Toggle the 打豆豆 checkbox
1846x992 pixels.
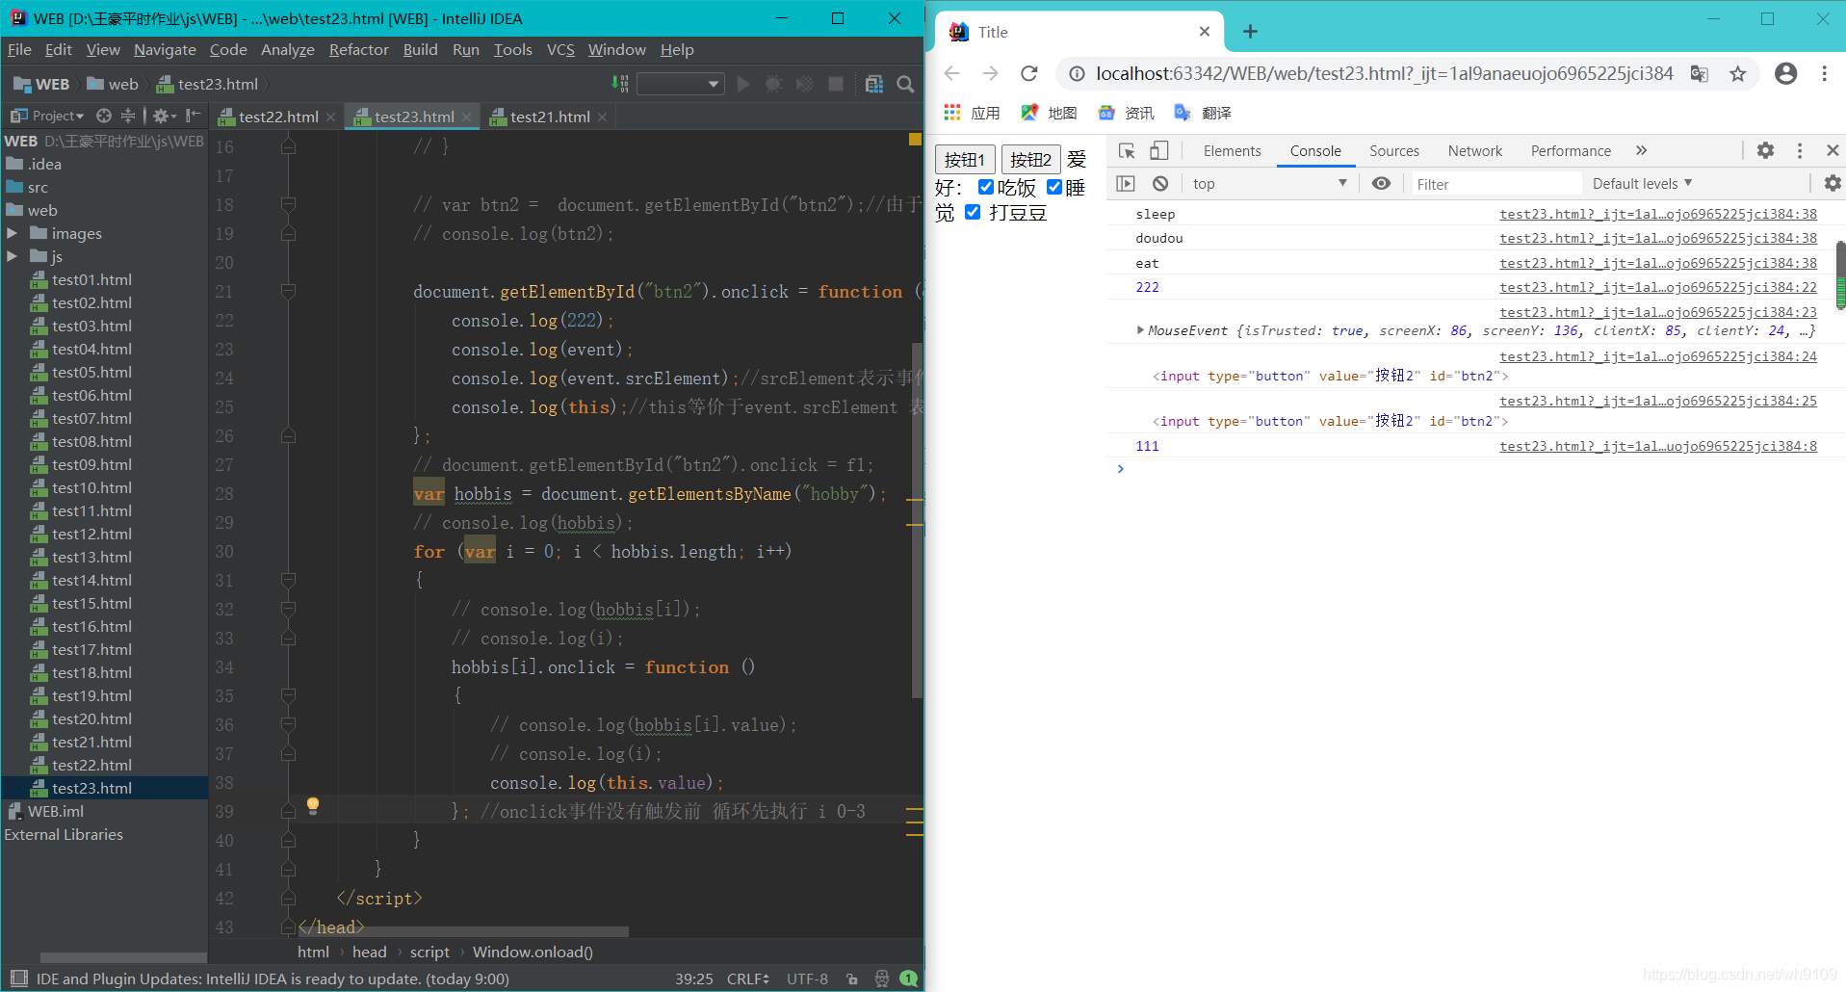coord(973,212)
